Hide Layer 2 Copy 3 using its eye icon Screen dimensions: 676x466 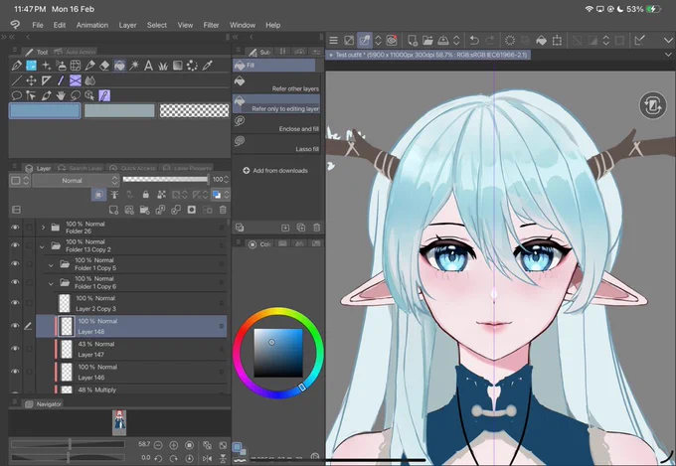click(15, 303)
